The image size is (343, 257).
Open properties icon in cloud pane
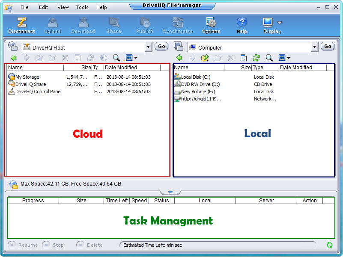[x=78, y=58]
